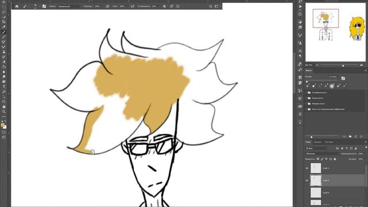
Task: Open the tan foreground color swatch
Action: click(x=2, y=125)
